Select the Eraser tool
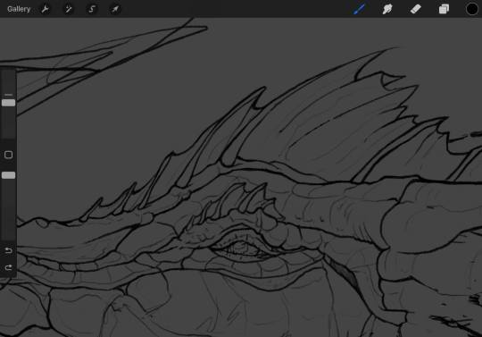Viewport: 482px width, 337px height. [x=416, y=9]
